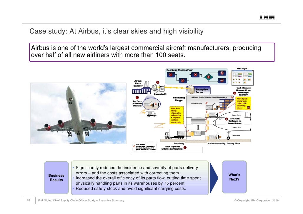Click yellow alert box about wrong shipment
This screenshot has height=214, width=303.
point(177,115)
